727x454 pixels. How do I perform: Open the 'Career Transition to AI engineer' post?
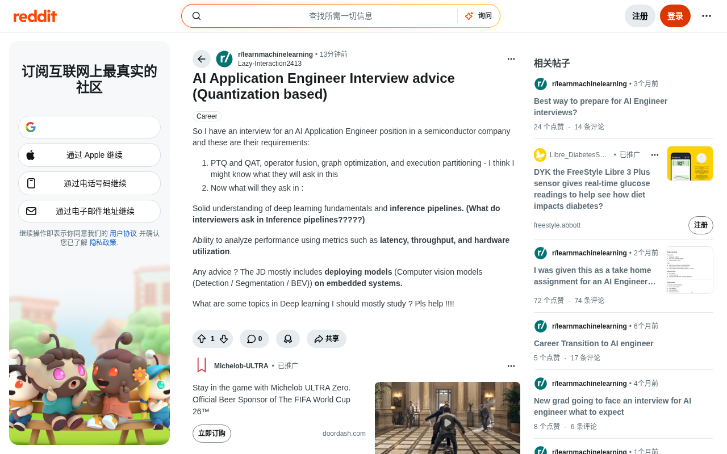[594, 343]
